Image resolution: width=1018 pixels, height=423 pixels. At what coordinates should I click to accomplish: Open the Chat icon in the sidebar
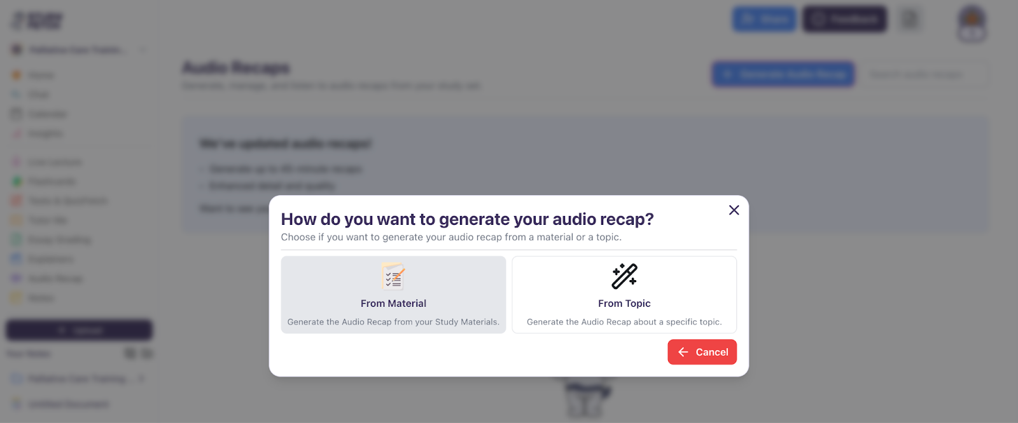coord(17,94)
